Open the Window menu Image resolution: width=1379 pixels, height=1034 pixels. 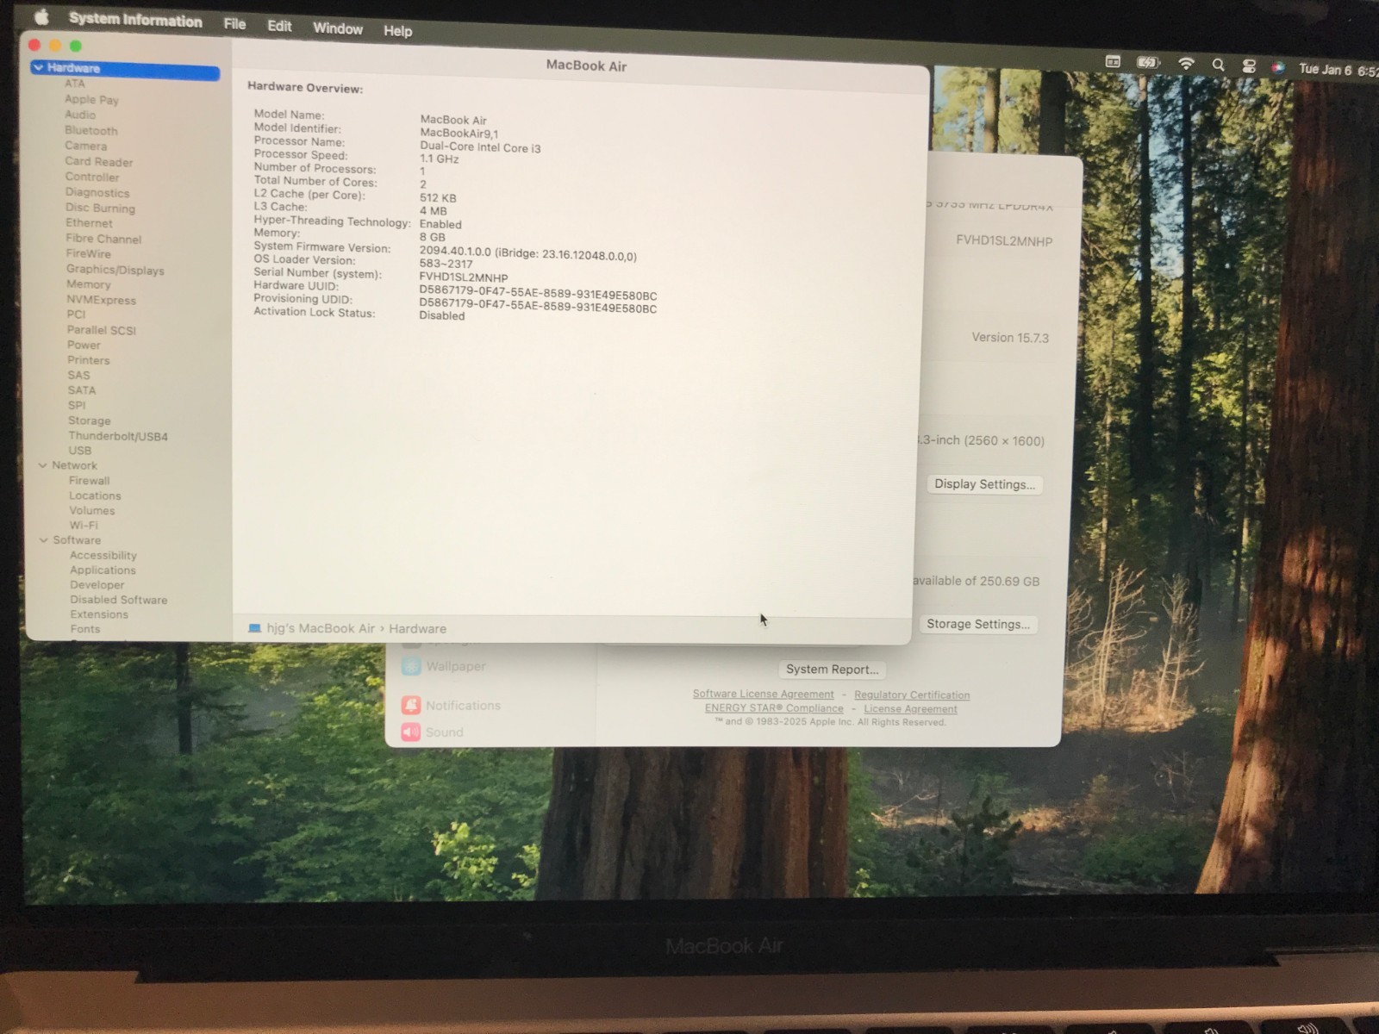coord(338,28)
